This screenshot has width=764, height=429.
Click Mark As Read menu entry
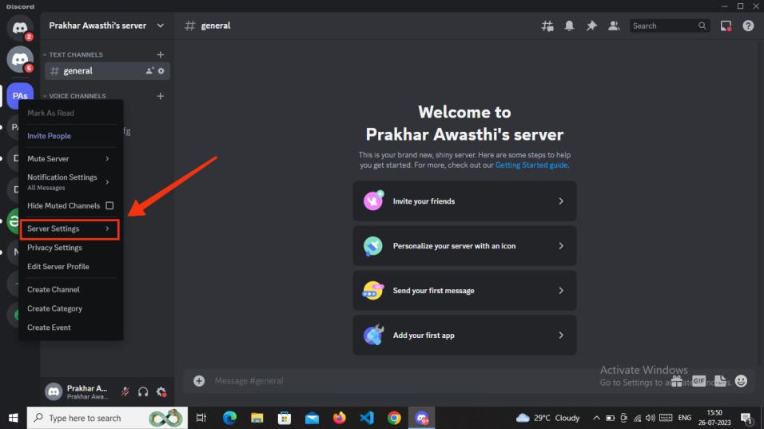pyautogui.click(x=70, y=113)
